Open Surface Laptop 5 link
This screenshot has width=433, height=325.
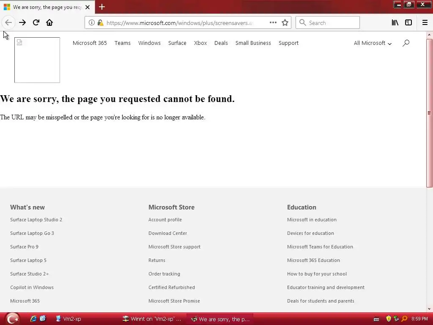(28, 260)
